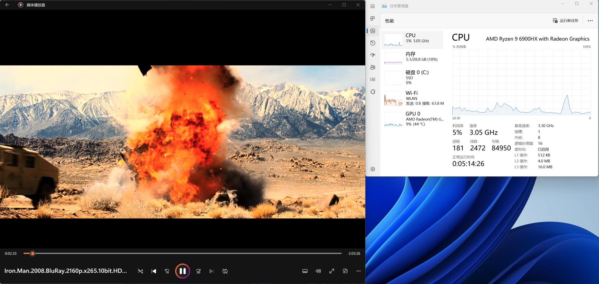Screen dimensions: 599x284
Task: Select the GPU 0 performance panel
Action: pos(413,119)
